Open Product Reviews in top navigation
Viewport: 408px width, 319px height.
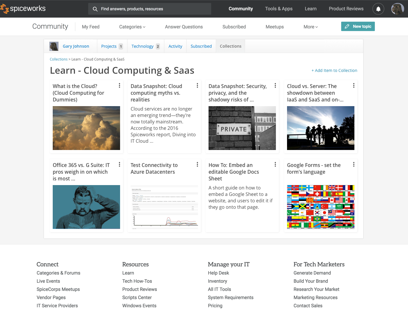[346, 9]
